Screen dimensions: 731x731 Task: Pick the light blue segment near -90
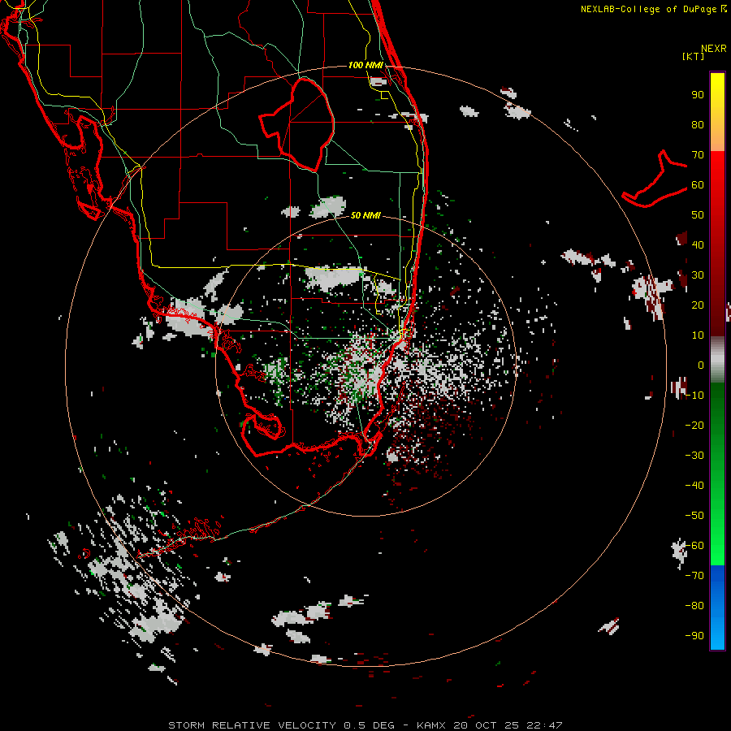(717, 634)
